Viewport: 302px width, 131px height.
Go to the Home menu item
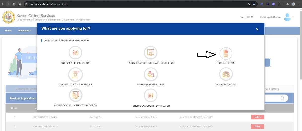8,31
